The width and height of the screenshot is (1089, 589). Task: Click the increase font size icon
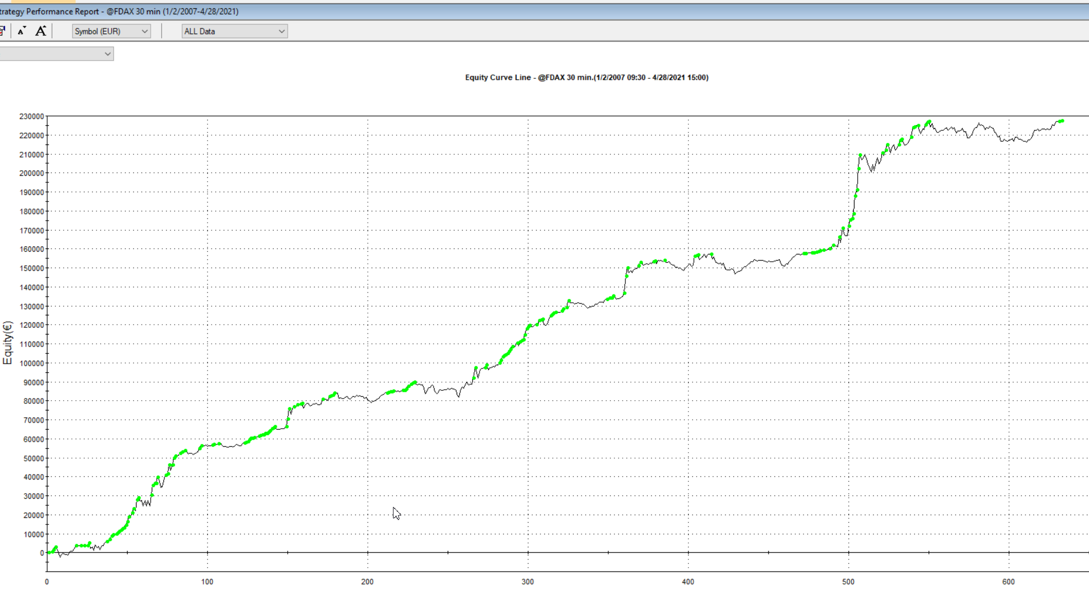click(41, 31)
